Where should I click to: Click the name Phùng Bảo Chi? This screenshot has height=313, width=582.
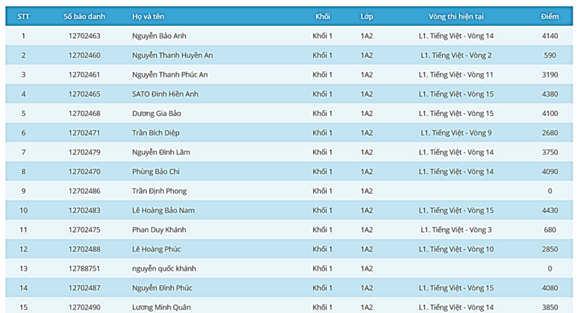coord(156,171)
